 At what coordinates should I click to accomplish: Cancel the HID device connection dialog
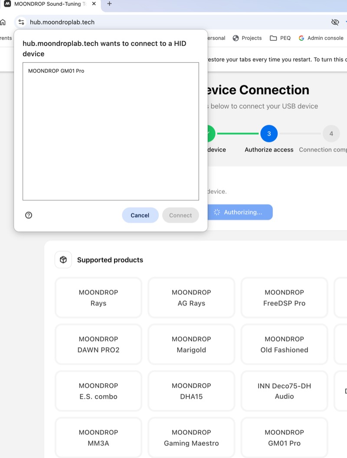pyautogui.click(x=140, y=215)
